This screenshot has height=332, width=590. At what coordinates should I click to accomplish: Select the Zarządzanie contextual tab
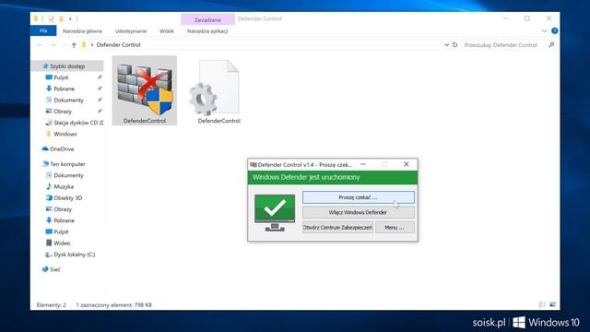point(207,19)
